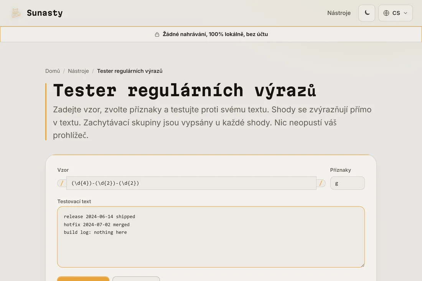
Task: Click the Vzor field label
Action: pyautogui.click(x=63, y=170)
